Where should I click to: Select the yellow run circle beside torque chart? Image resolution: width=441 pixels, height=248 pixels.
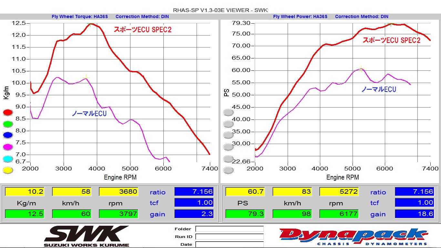point(8,170)
